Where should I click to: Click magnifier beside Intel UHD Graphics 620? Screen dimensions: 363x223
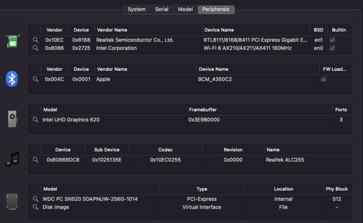coord(35,120)
